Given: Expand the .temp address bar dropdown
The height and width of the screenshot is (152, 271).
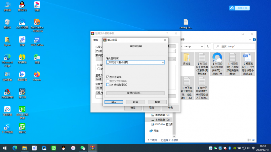Looking at the screenshot, I should (202, 46).
